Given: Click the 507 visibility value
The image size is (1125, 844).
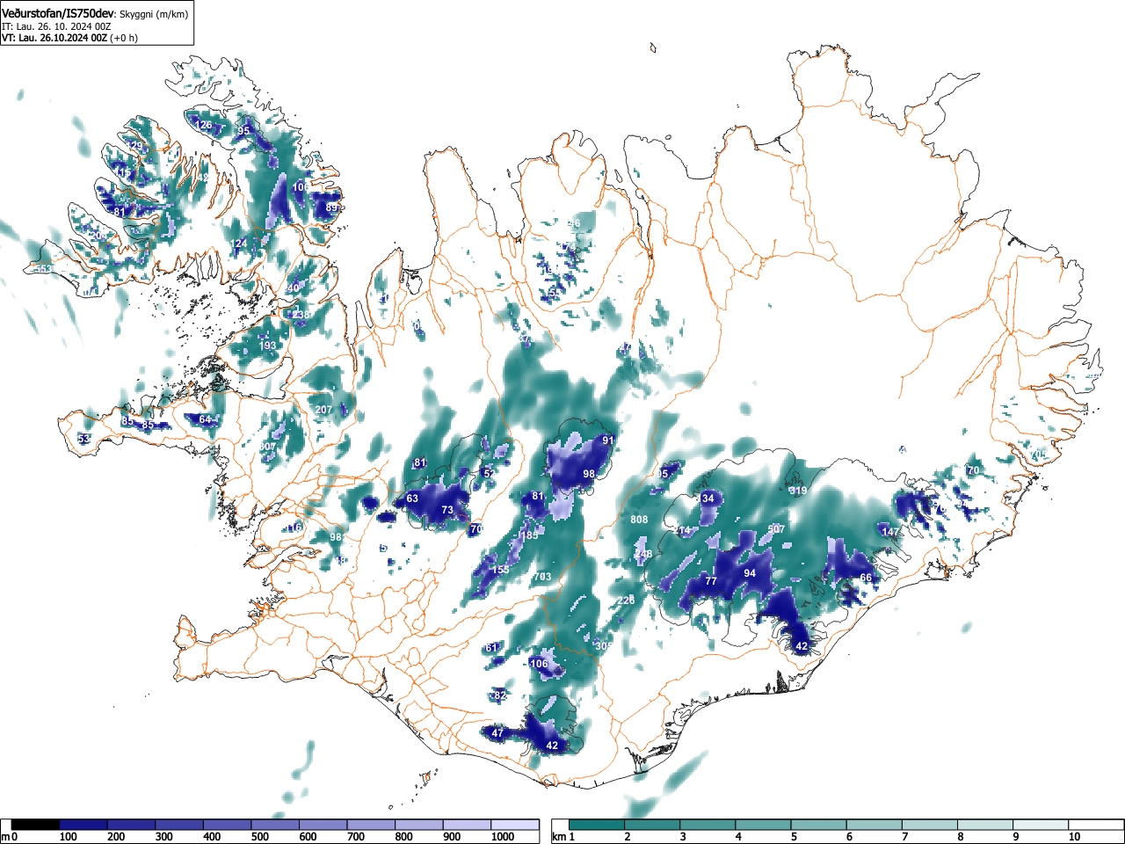Looking at the screenshot, I should 776,529.
